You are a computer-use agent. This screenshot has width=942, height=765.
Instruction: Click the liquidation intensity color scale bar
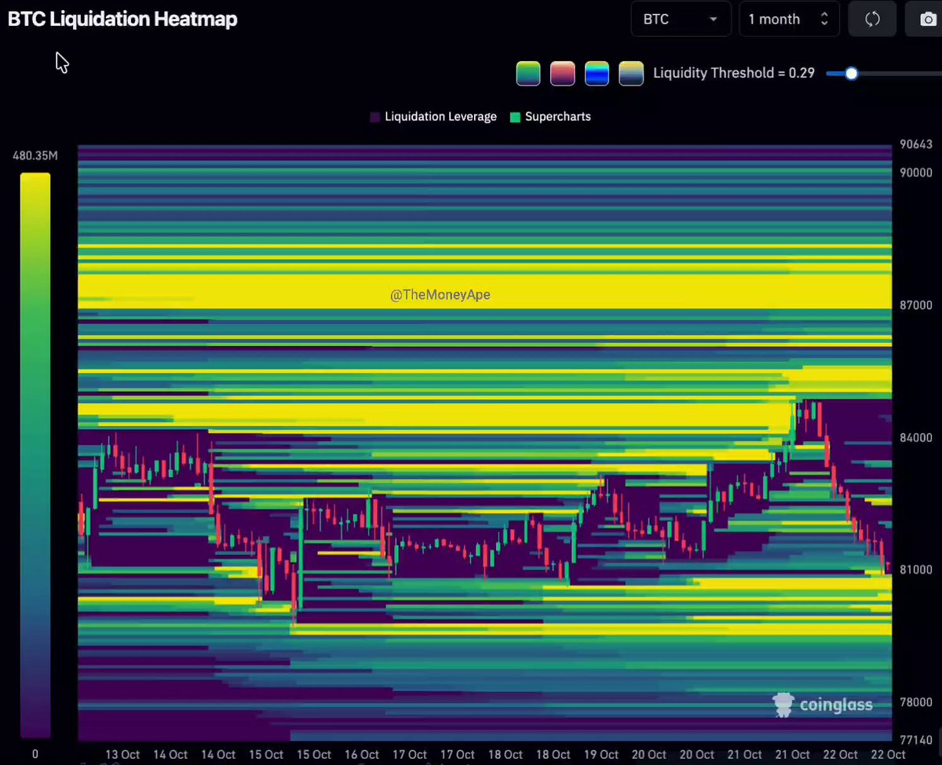35,455
